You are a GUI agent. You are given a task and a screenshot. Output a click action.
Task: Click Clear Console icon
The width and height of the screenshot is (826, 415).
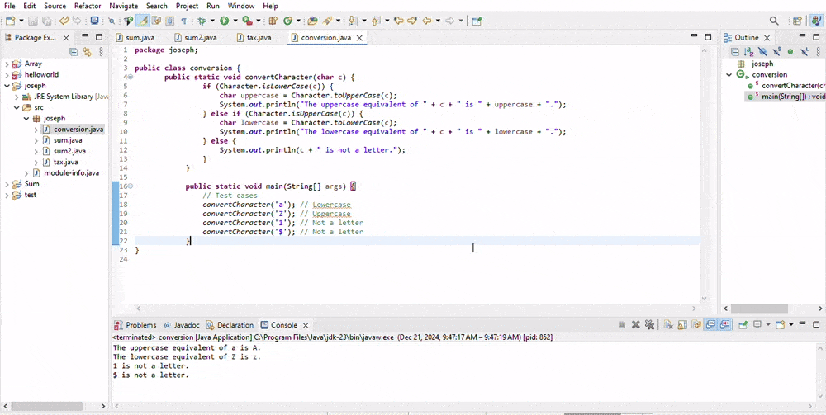click(x=668, y=324)
